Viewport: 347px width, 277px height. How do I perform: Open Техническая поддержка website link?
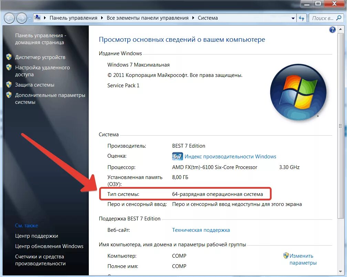(201, 230)
